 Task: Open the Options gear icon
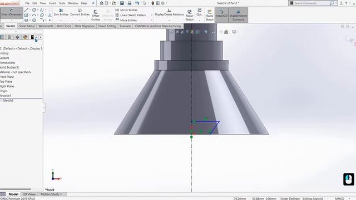(163, 3)
